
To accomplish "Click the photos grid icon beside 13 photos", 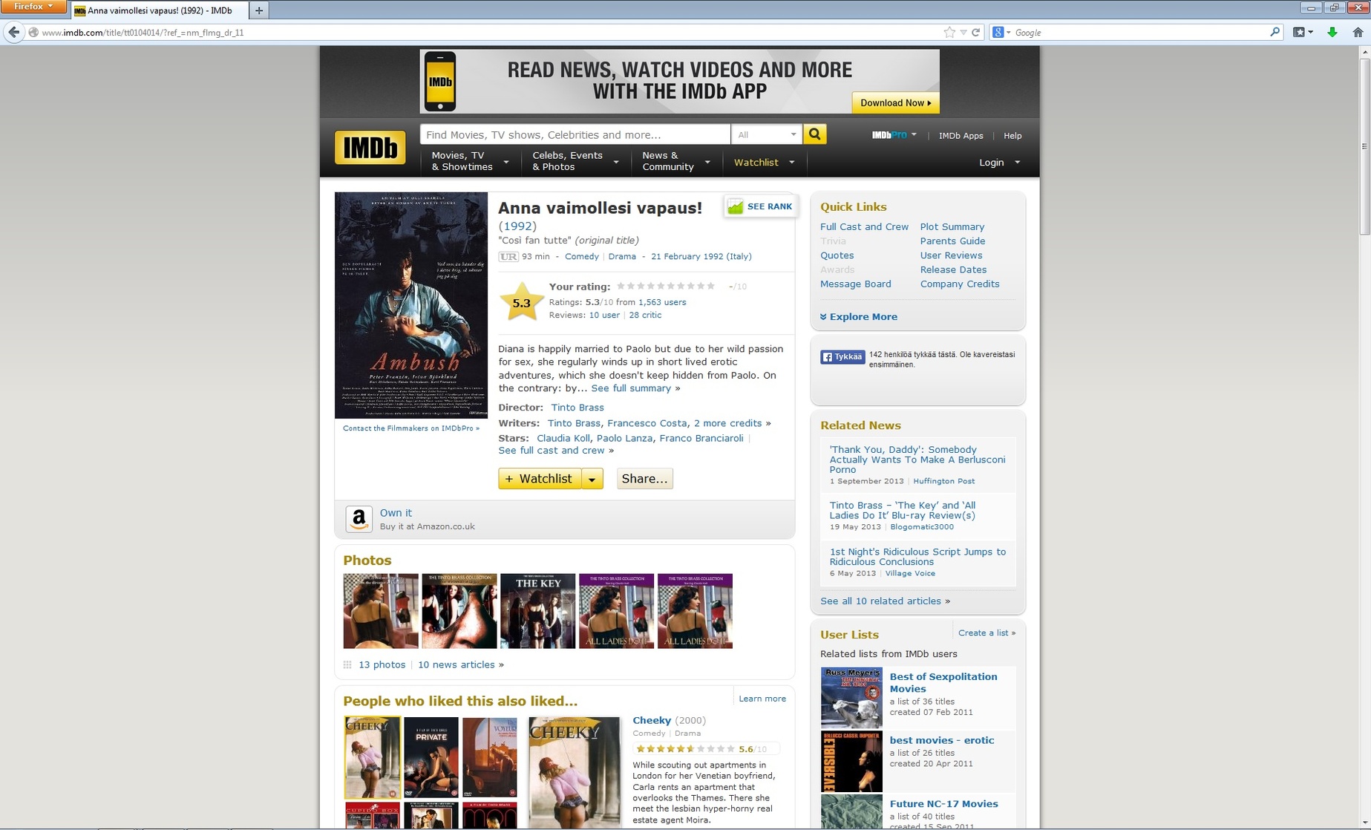I will coord(347,664).
